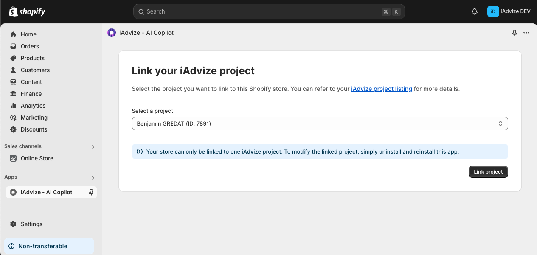The image size is (537, 255).
Task: Click the Non-transferable notice
Action: tap(49, 246)
